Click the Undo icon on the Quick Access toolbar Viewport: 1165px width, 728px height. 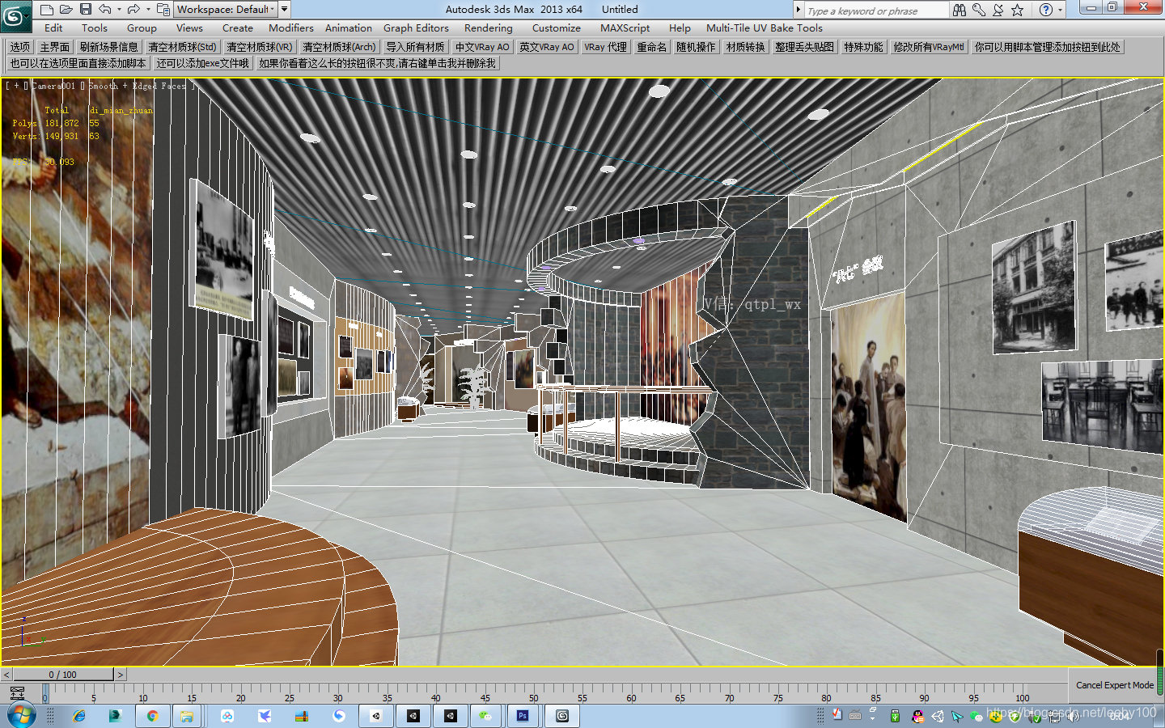[106, 8]
